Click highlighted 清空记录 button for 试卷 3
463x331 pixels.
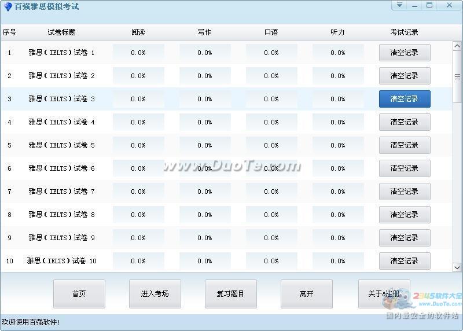point(405,99)
